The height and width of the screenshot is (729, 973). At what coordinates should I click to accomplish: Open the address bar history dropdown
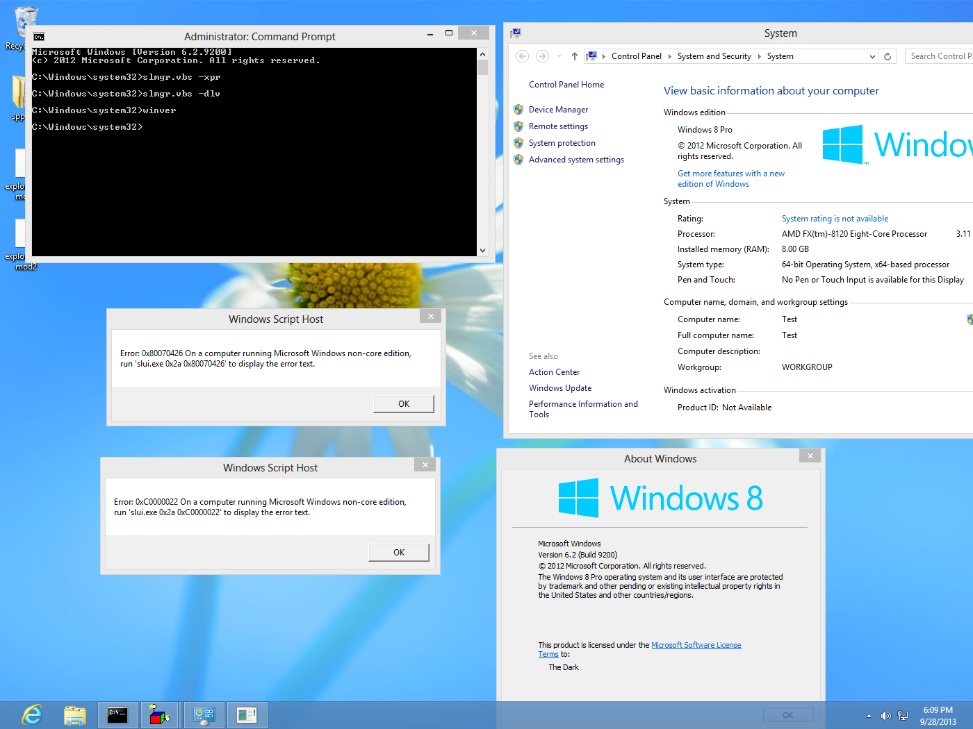click(873, 56)
